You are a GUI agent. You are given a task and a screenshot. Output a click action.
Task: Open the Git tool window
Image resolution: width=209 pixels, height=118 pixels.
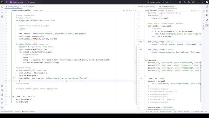click(2, 108)
